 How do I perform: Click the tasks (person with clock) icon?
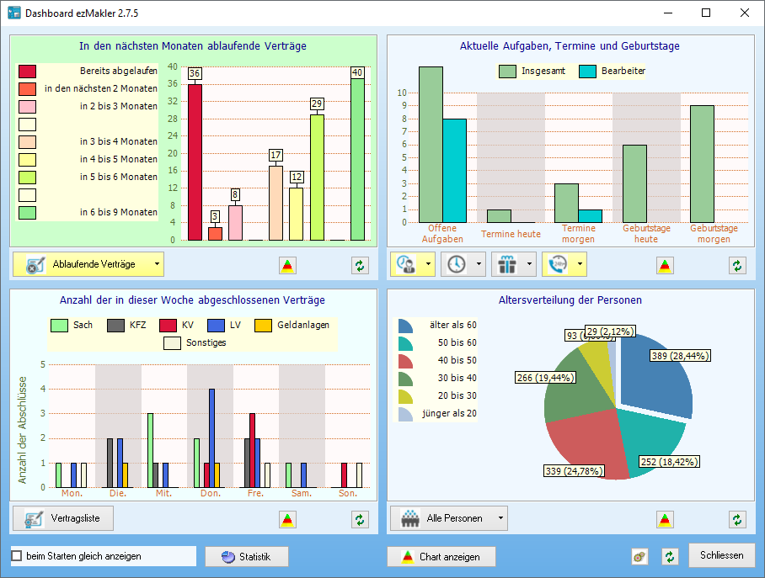click(405, 264)
